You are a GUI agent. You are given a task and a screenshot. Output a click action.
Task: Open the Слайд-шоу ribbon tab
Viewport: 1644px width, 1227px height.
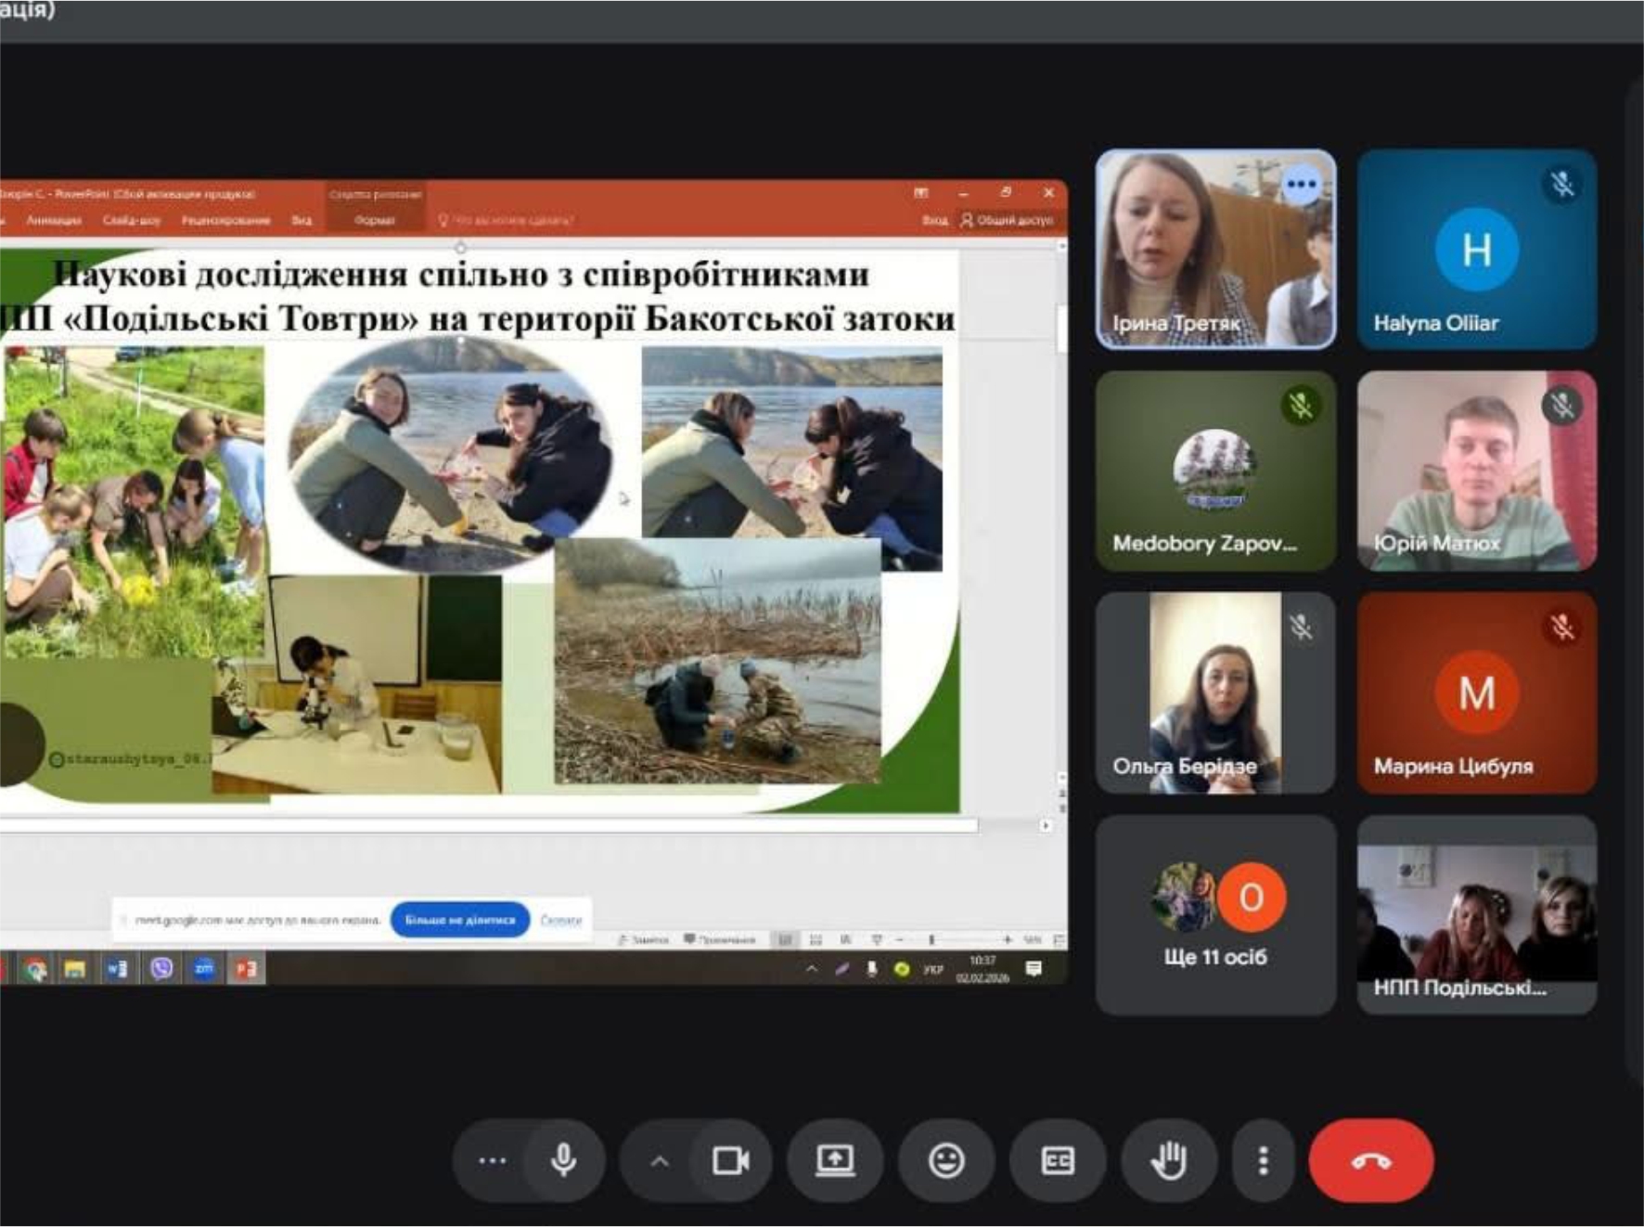pyautogui.click(x=132, y=221)
